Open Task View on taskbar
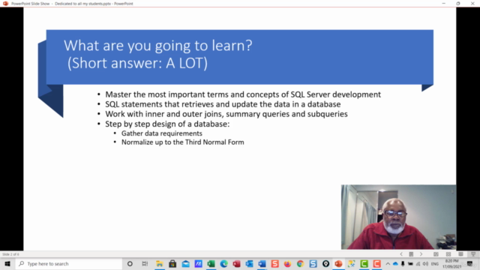The height and width of the screenshot is (270, 480). coord(145,263)
